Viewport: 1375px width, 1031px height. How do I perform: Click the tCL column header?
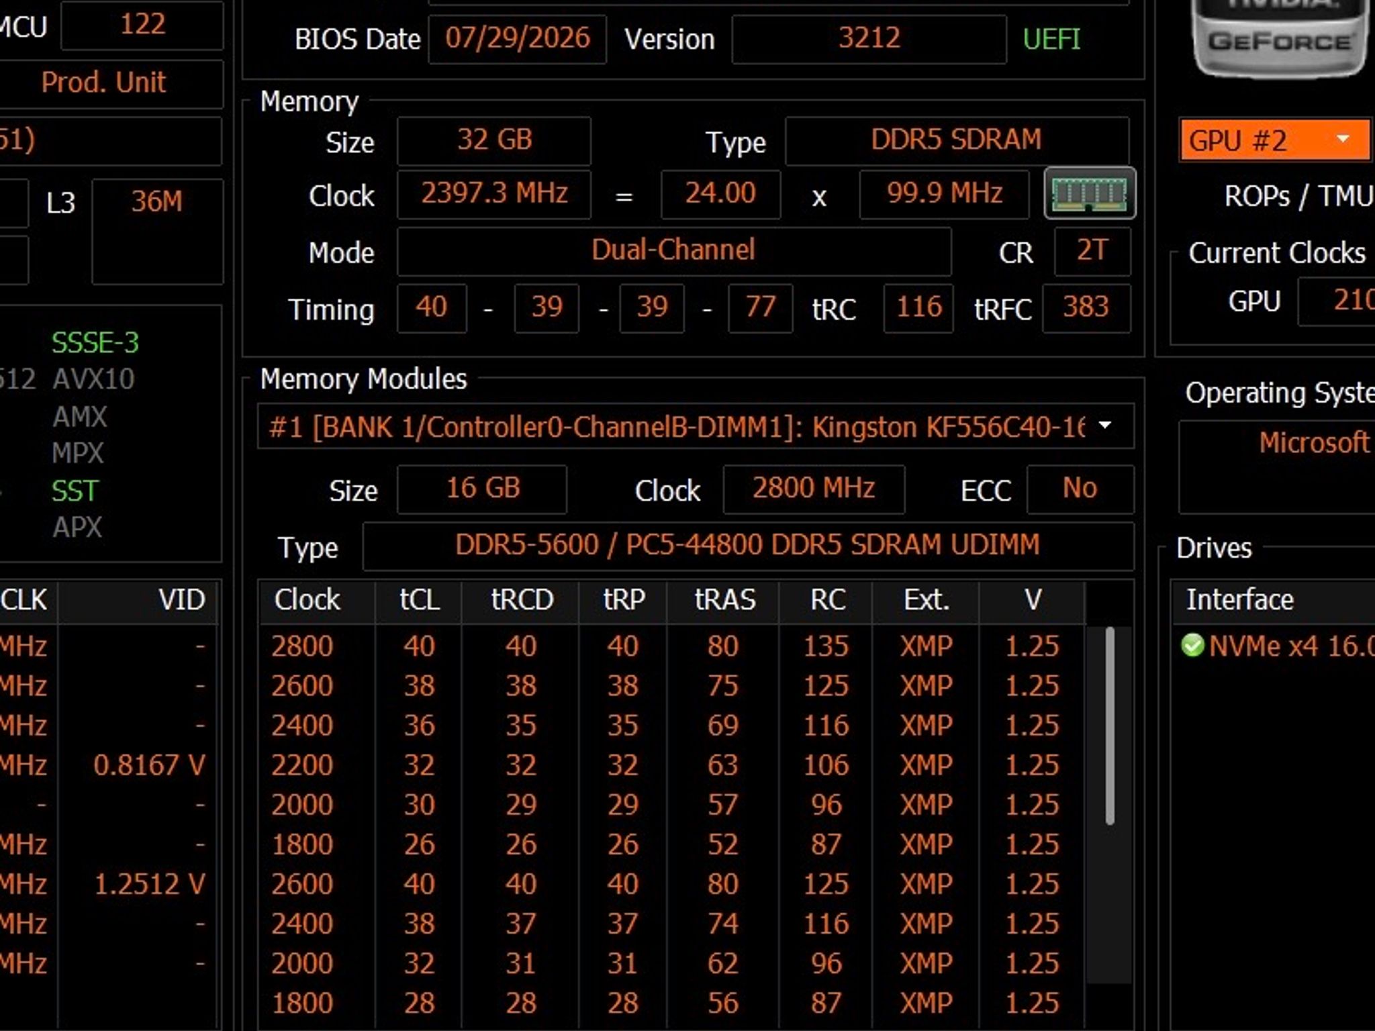click(419, 599)
